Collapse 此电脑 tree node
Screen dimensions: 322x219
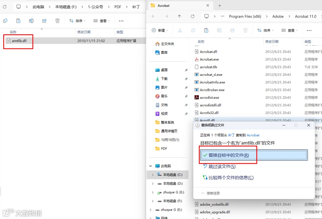point(151,166)
